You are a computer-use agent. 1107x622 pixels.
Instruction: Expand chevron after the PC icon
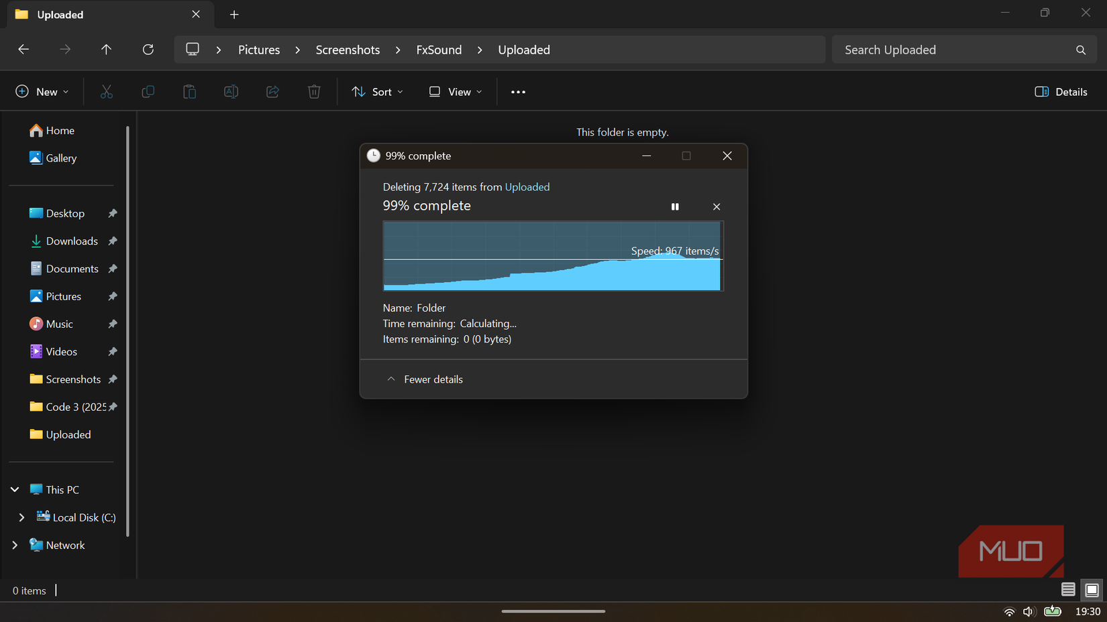click(x=219, y=50)
